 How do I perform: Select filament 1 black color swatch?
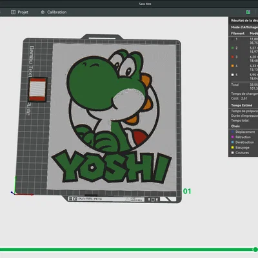[x=232, y=39]
